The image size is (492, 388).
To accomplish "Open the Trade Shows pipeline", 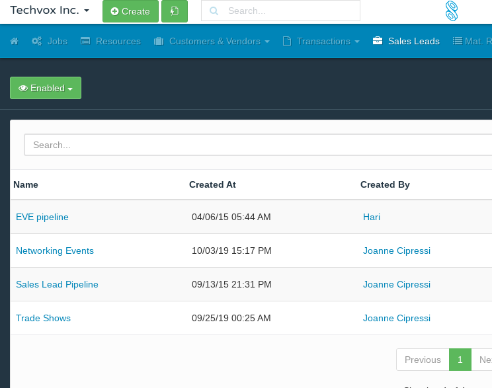I will (x=43, y=318).
